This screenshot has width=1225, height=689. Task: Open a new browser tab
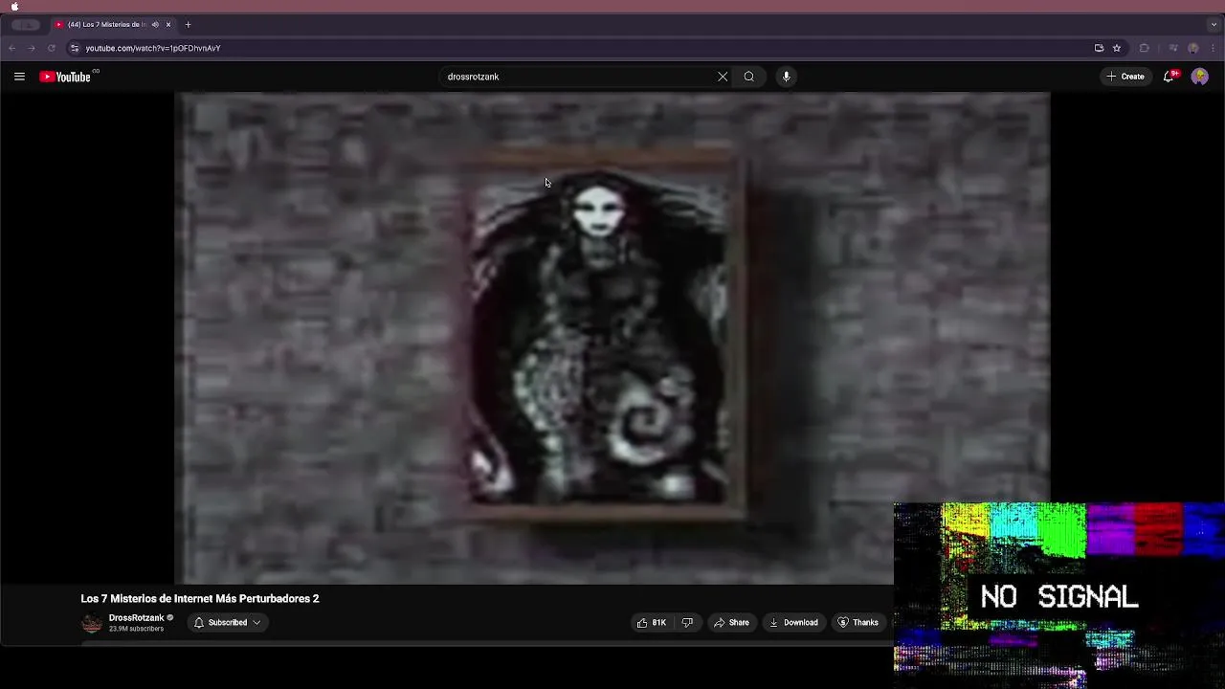pos(188,25)
